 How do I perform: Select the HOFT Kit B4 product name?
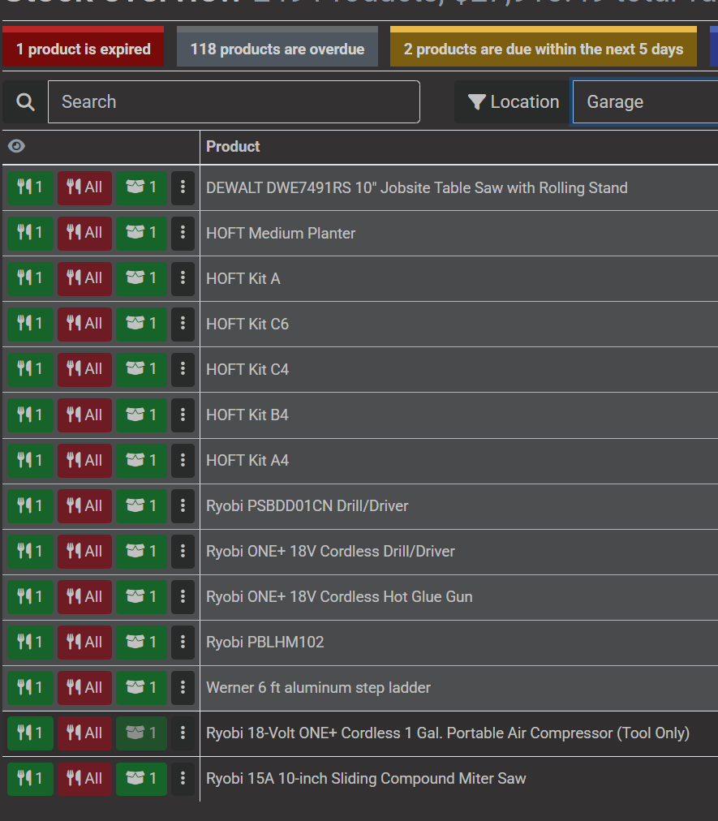[247, 415]
